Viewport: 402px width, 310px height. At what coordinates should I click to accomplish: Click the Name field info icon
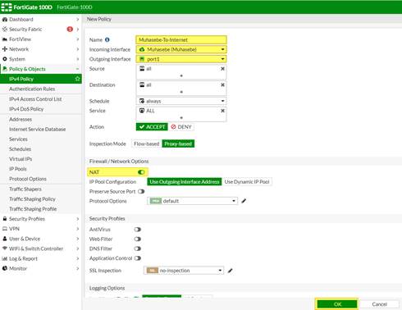[x=107, y=40]
